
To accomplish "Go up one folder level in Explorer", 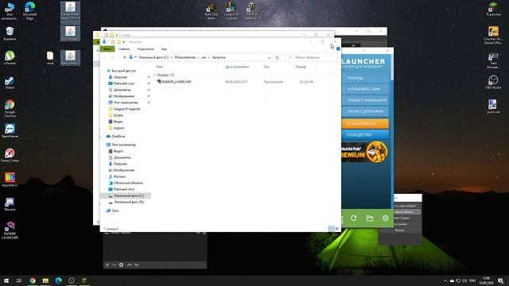I will [x=124, y=57].
